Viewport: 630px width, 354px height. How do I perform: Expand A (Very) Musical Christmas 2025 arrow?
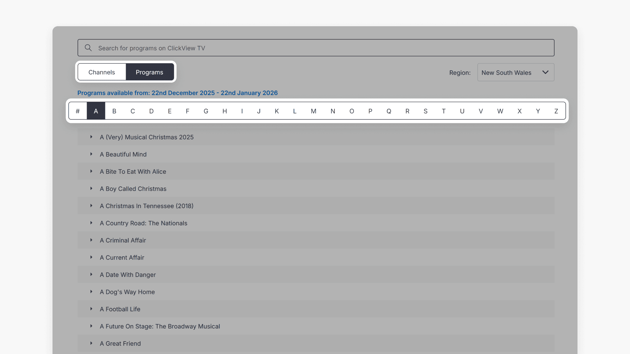click(x=91, y=137)
